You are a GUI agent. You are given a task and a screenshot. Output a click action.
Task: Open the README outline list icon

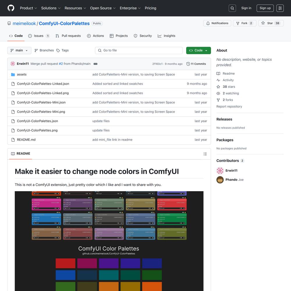(x=205, y=154)
